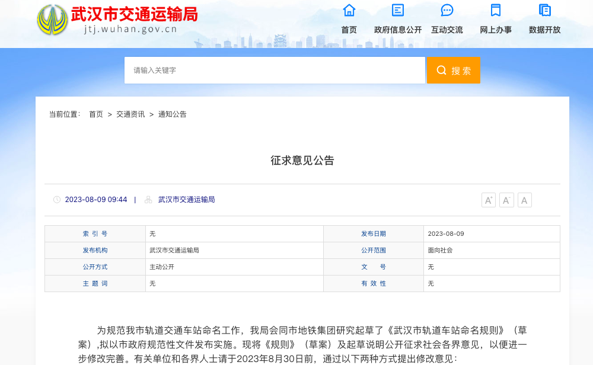Click the document icon above 政府信息公开
Screen dimensions: 593x365
(x=397, y=10)
